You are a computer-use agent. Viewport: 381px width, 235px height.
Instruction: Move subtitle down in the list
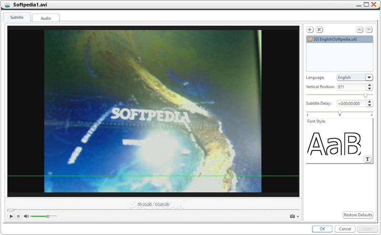369,29
